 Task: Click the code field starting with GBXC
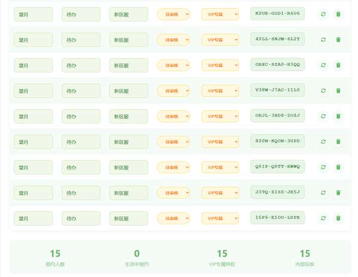[x=277, y=65]
